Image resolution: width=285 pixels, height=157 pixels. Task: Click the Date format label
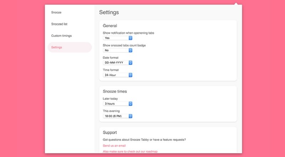[110, 57]
